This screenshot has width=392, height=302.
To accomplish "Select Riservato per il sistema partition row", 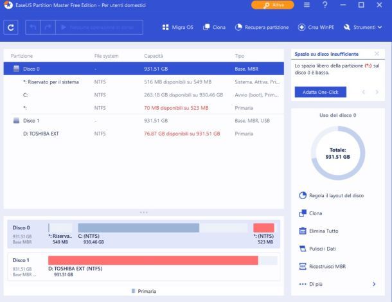I will (144, 82).
